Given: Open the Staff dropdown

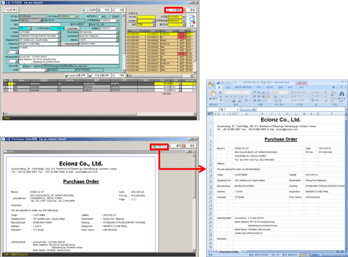Looking at the screenshot, I should (46, 70).
